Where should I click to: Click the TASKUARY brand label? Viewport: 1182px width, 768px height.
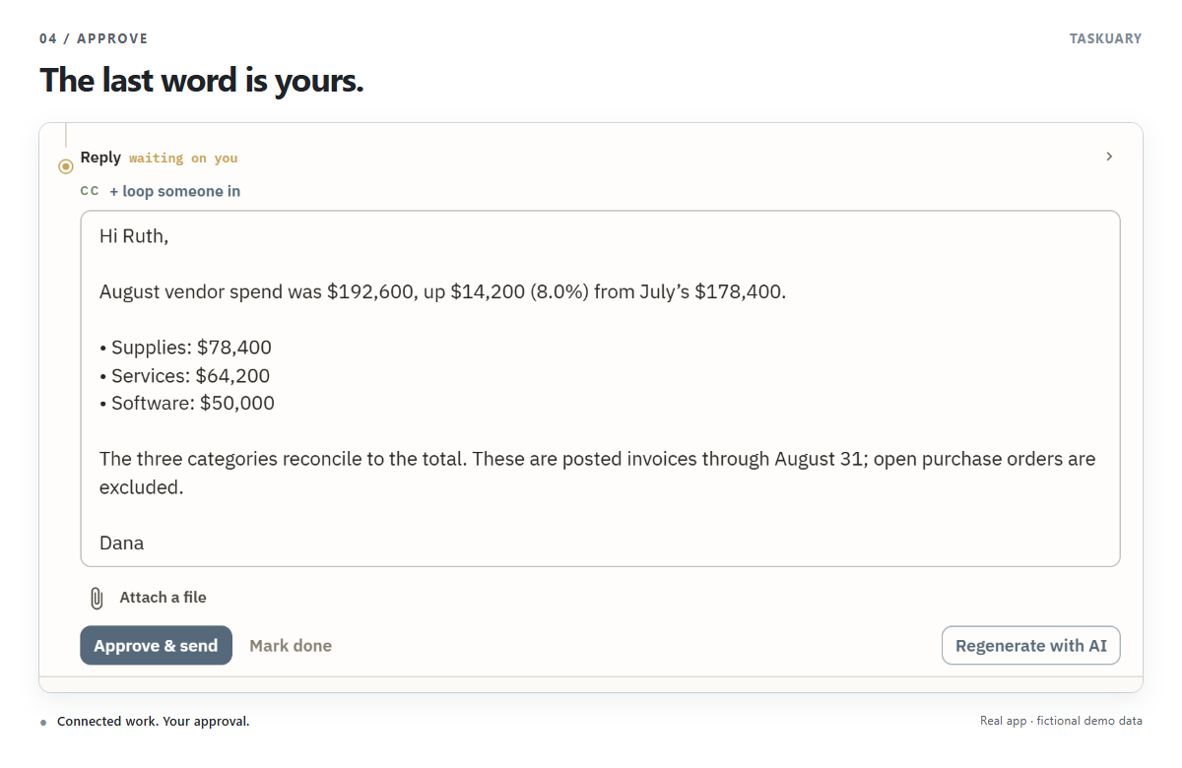click(x=1105, y=38)
